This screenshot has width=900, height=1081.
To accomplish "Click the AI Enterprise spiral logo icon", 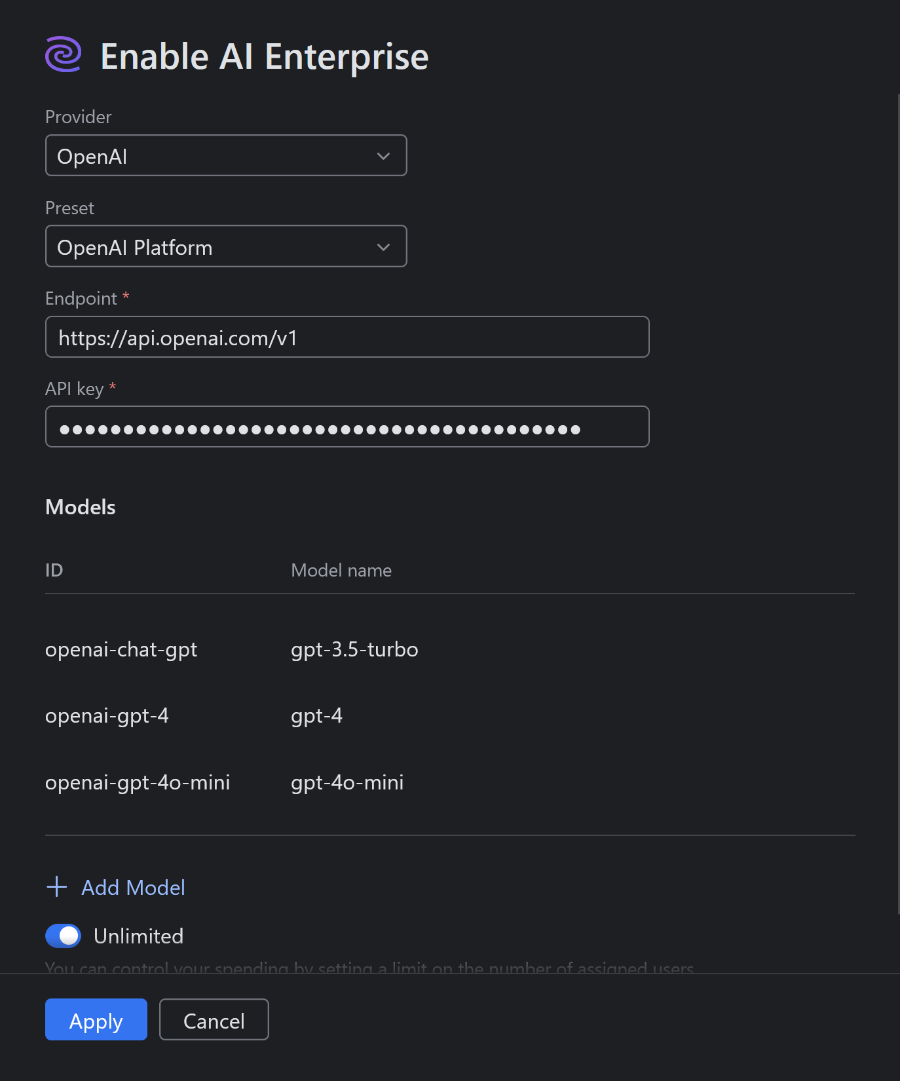I will click(64, 56).
